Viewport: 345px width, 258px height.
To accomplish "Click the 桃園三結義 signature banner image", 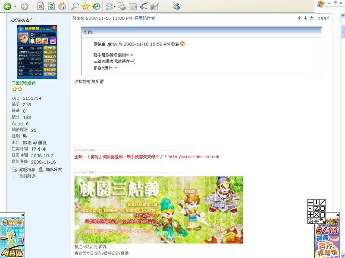I will [x=159, y=210].
